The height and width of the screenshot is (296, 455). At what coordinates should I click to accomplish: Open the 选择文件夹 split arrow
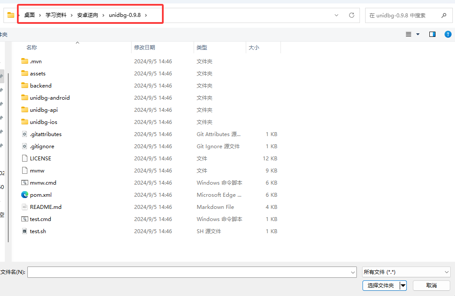(403, 286)
